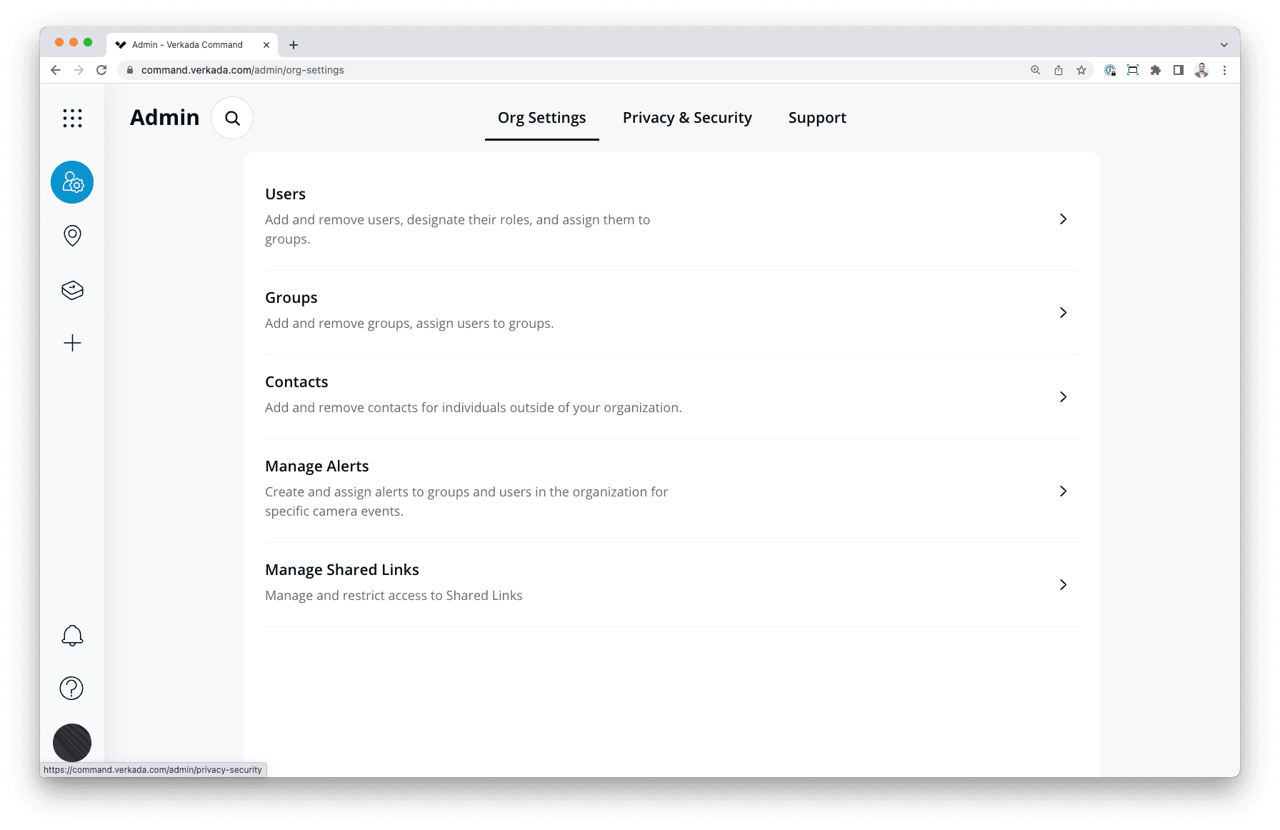Click 'Add and remove users' description text
Image resolution: width=1280 pixels, height=830 pixels.
click(x=457, y=229)
